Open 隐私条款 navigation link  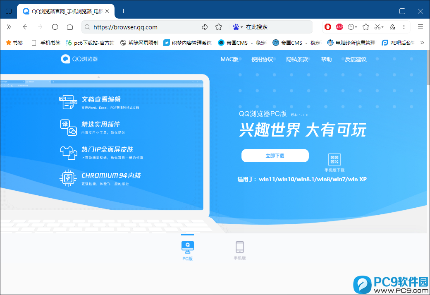[297, 59]
